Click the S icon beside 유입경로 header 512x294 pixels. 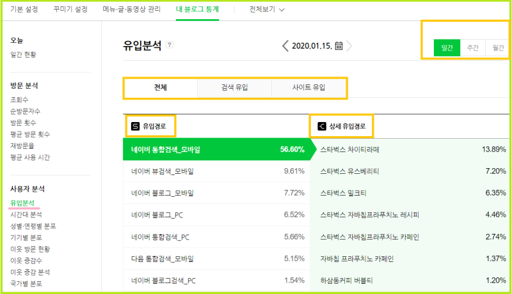point(135,126)
